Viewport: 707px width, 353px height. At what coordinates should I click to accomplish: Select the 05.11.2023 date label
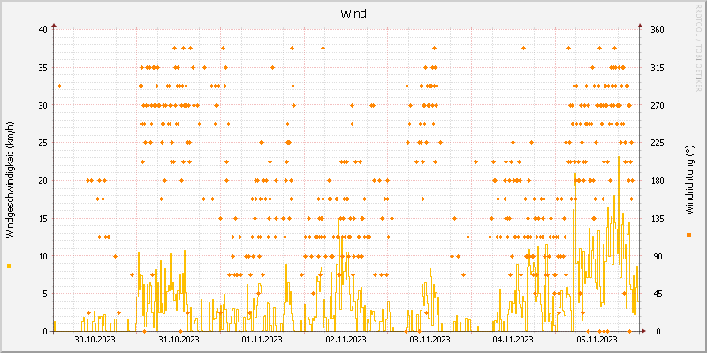pyautogui.click(x=597, y=340)
